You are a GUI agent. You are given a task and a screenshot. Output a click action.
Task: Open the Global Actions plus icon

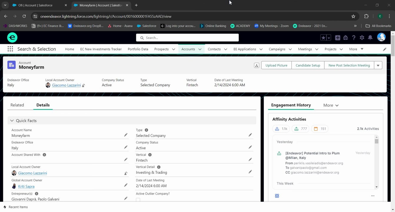[338, 38]
